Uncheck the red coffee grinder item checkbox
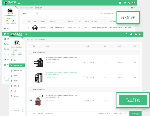Screen dimensions: 150x116 pyautogui.click(x=31, y=100)
